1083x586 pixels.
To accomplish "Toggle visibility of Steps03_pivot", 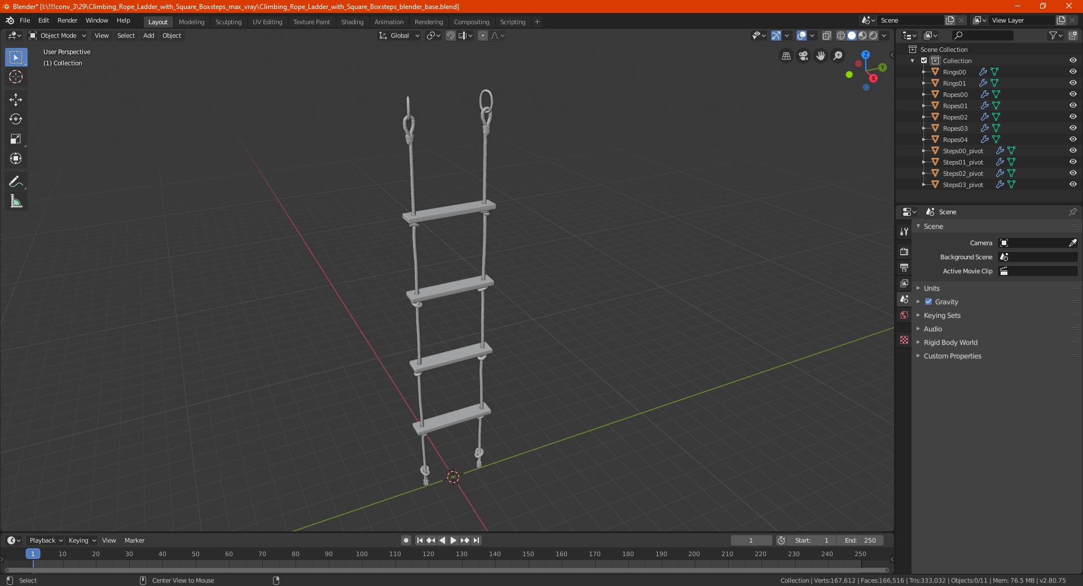I will [1073, 185].
